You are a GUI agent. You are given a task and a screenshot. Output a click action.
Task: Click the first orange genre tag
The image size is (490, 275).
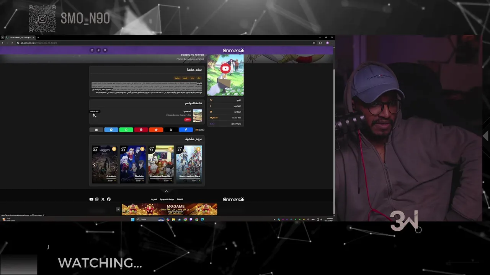[x=199, y=78]
